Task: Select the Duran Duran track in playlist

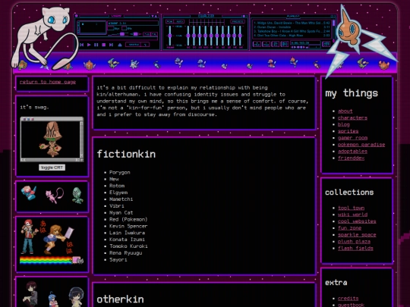Action: pyautogui.click(x=292, y=27)
